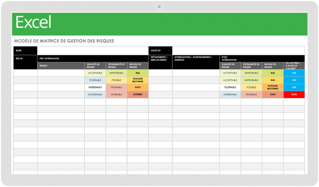Select the RÉF/ID column header
Image resolution: width=319 pixels, height=187 pixels.
tap(25, 59)
